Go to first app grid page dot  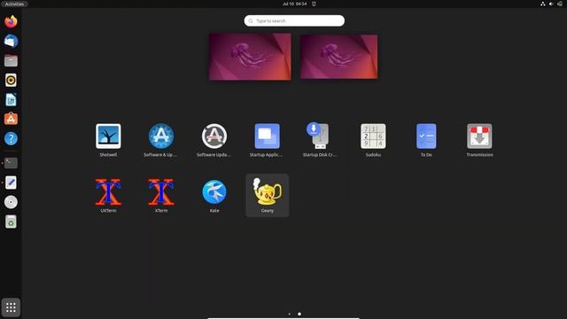(290, 314)
